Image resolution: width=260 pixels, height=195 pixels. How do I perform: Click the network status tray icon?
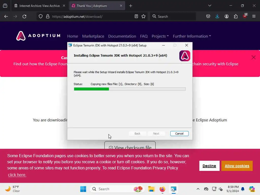pyautogui.click(x=214, y=189)
